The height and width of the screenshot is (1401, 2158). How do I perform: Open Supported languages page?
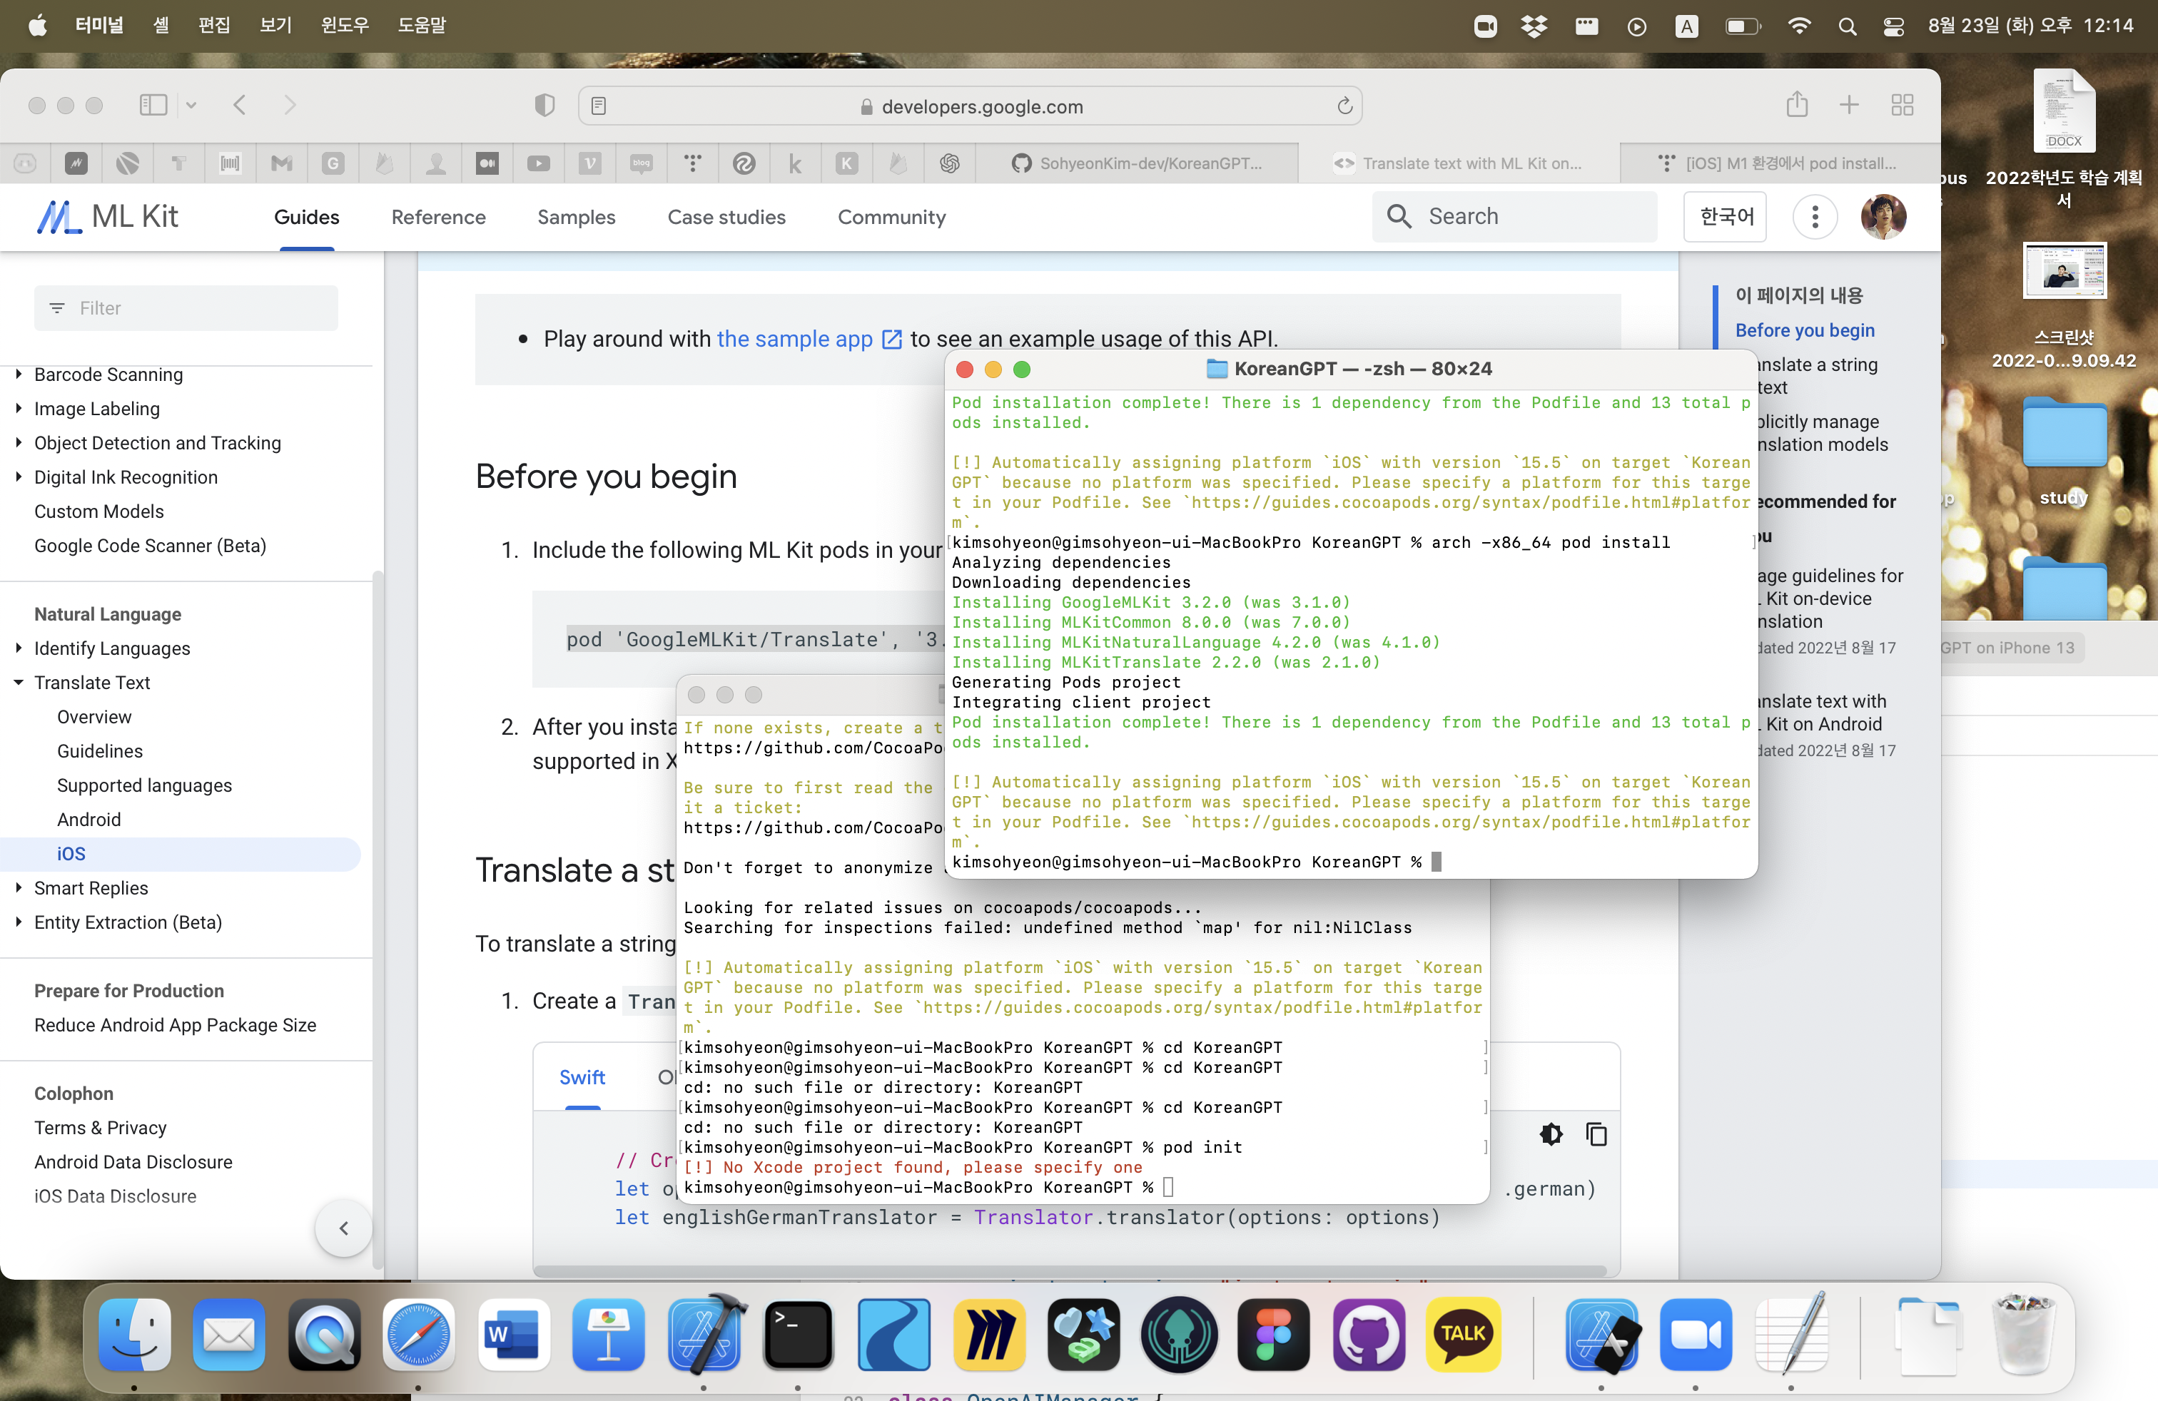(x=144, y=785)
